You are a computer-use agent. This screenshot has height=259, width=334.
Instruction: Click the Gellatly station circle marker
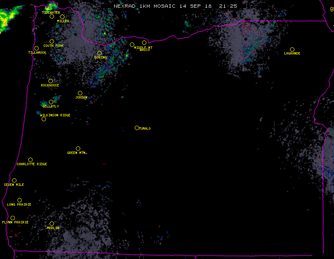point(51,102)
